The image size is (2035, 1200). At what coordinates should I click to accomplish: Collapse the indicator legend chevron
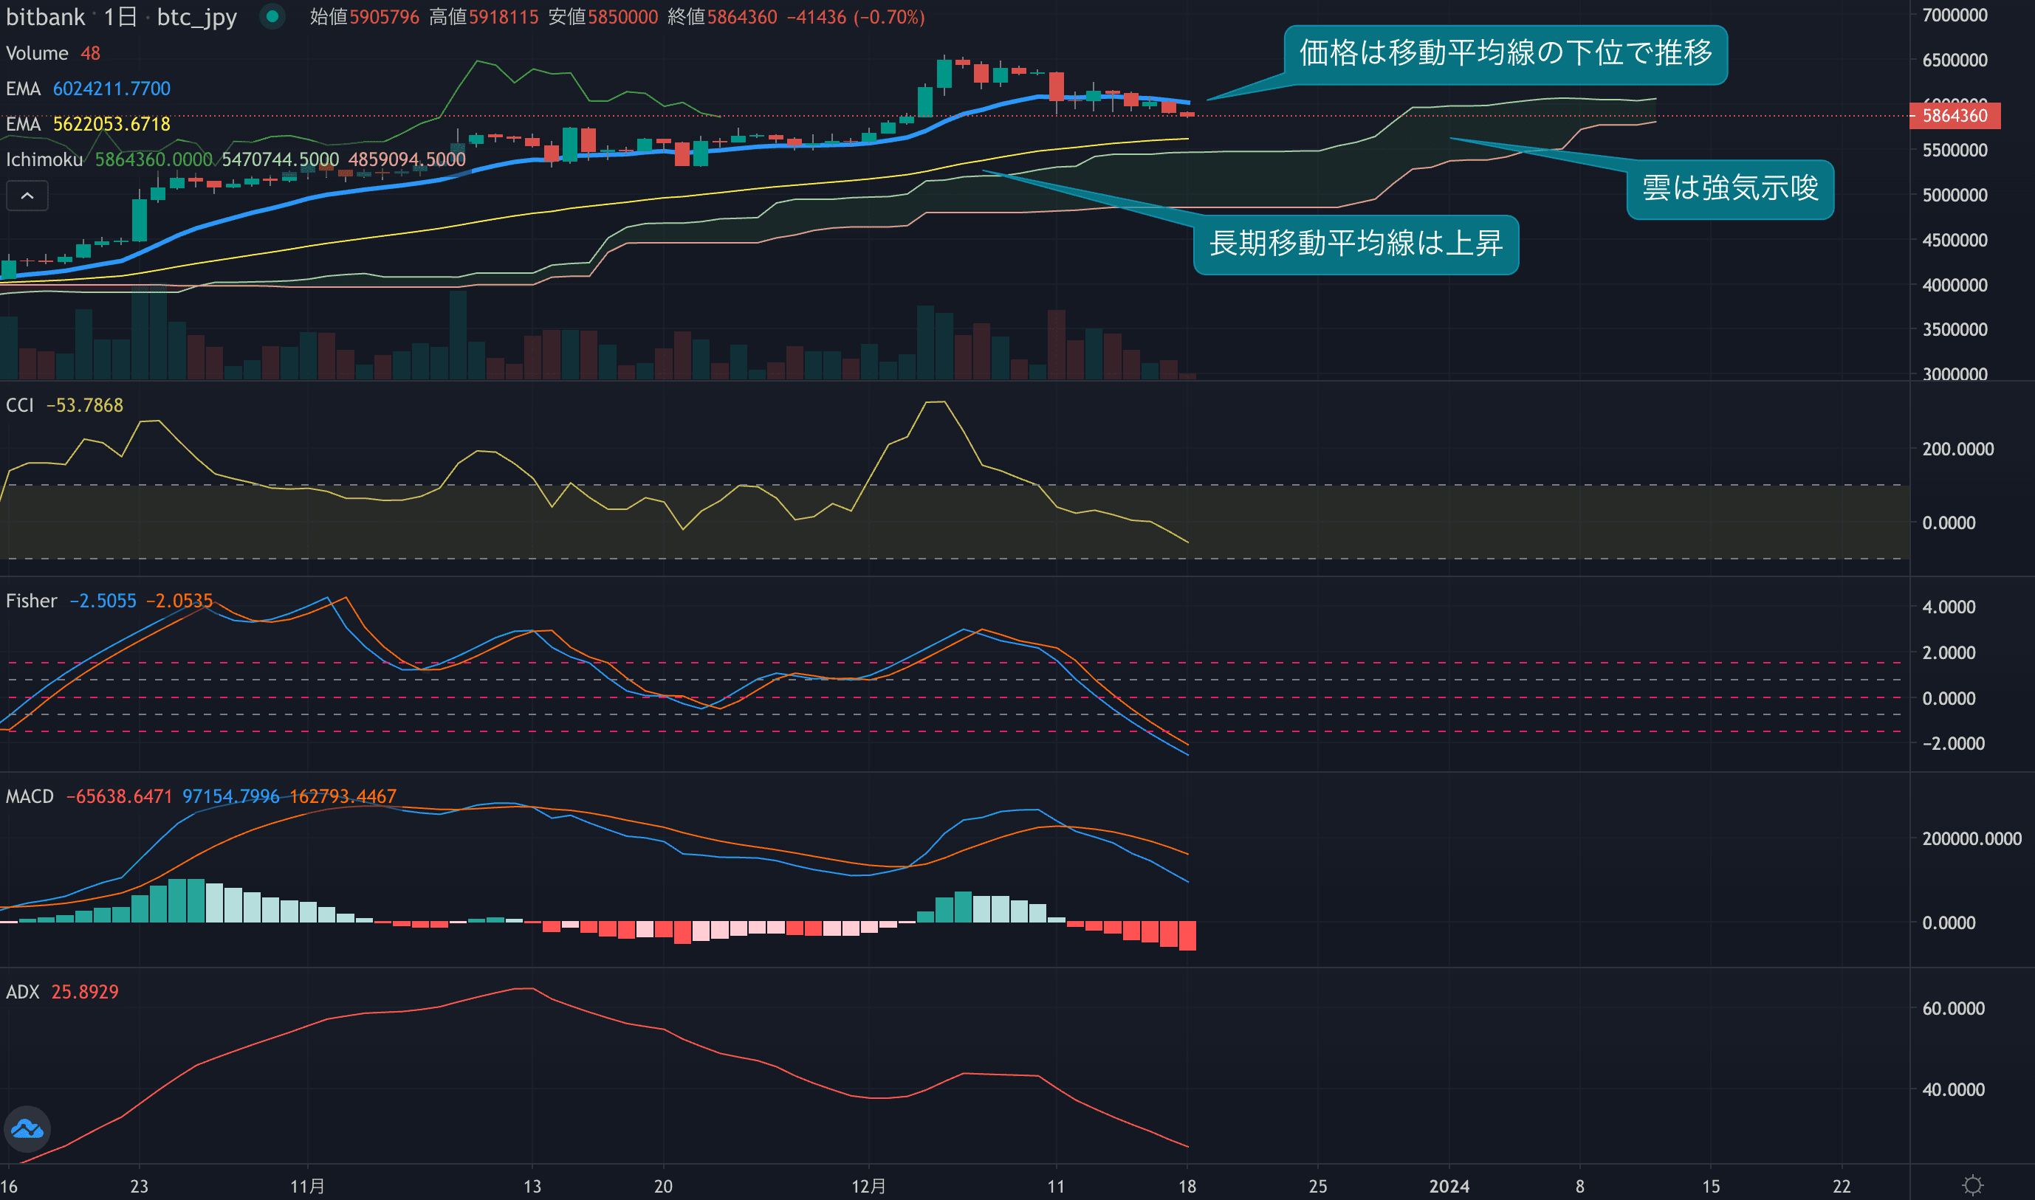(27, 196)
